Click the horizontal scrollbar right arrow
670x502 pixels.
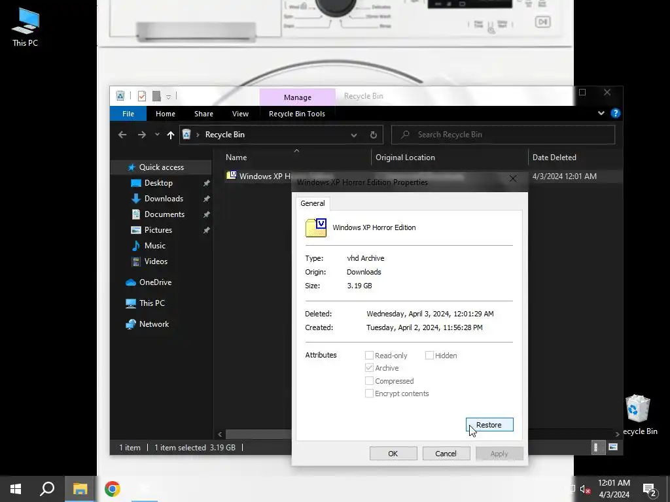[617, 434]
